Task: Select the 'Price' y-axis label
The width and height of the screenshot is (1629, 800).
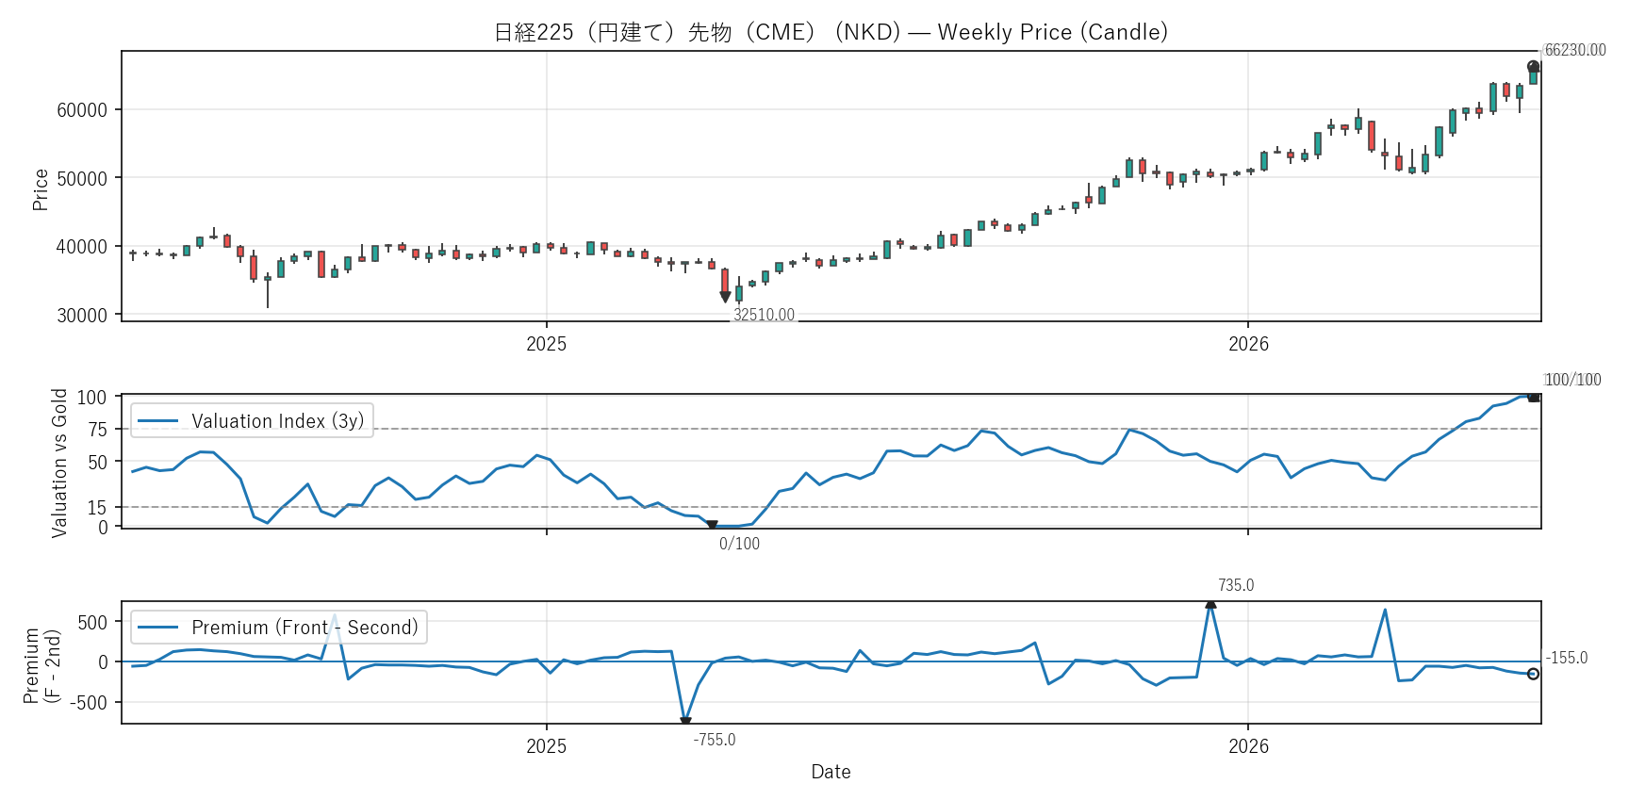Action: click(x=41, y=189)
